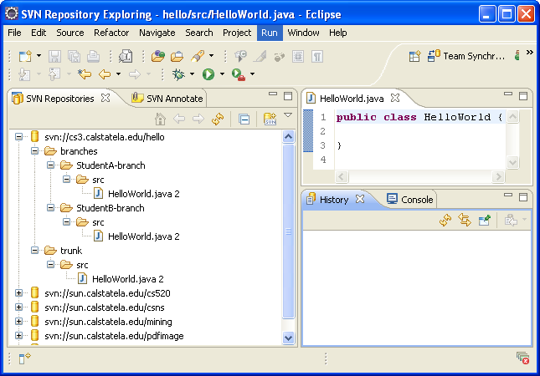The height and width of the screenshot is (376, 540).
Task: Select HelloWorld.java 2 under trunk src
Action: point(126,279)
